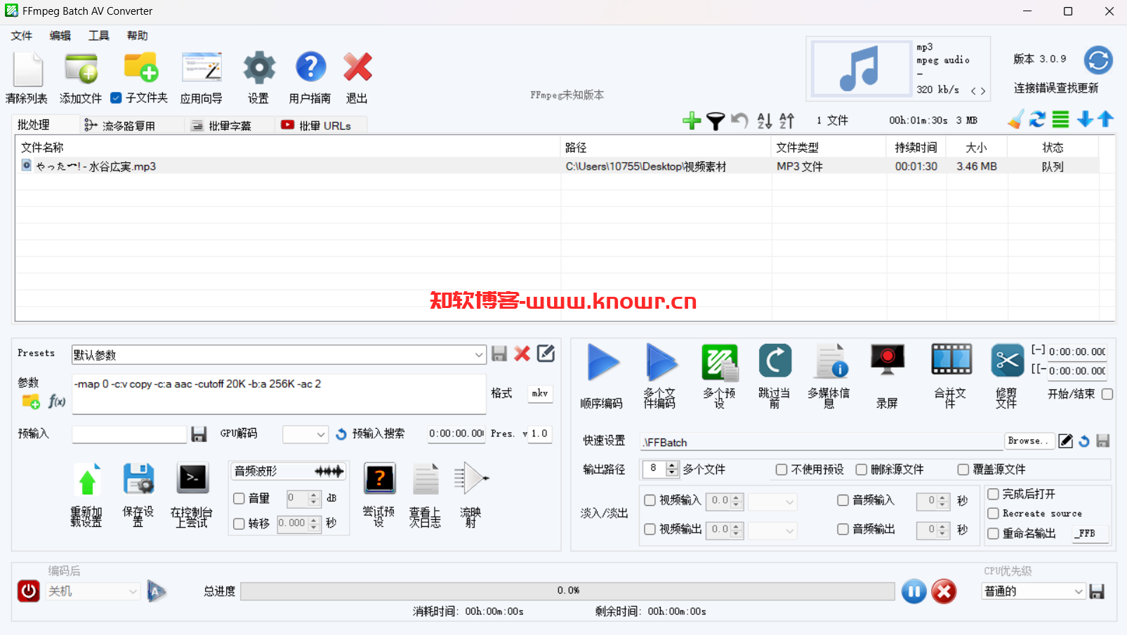1127x635 pixels.
Task: Open 多媒体信息 media info
Action: click(x=832, y=361)
